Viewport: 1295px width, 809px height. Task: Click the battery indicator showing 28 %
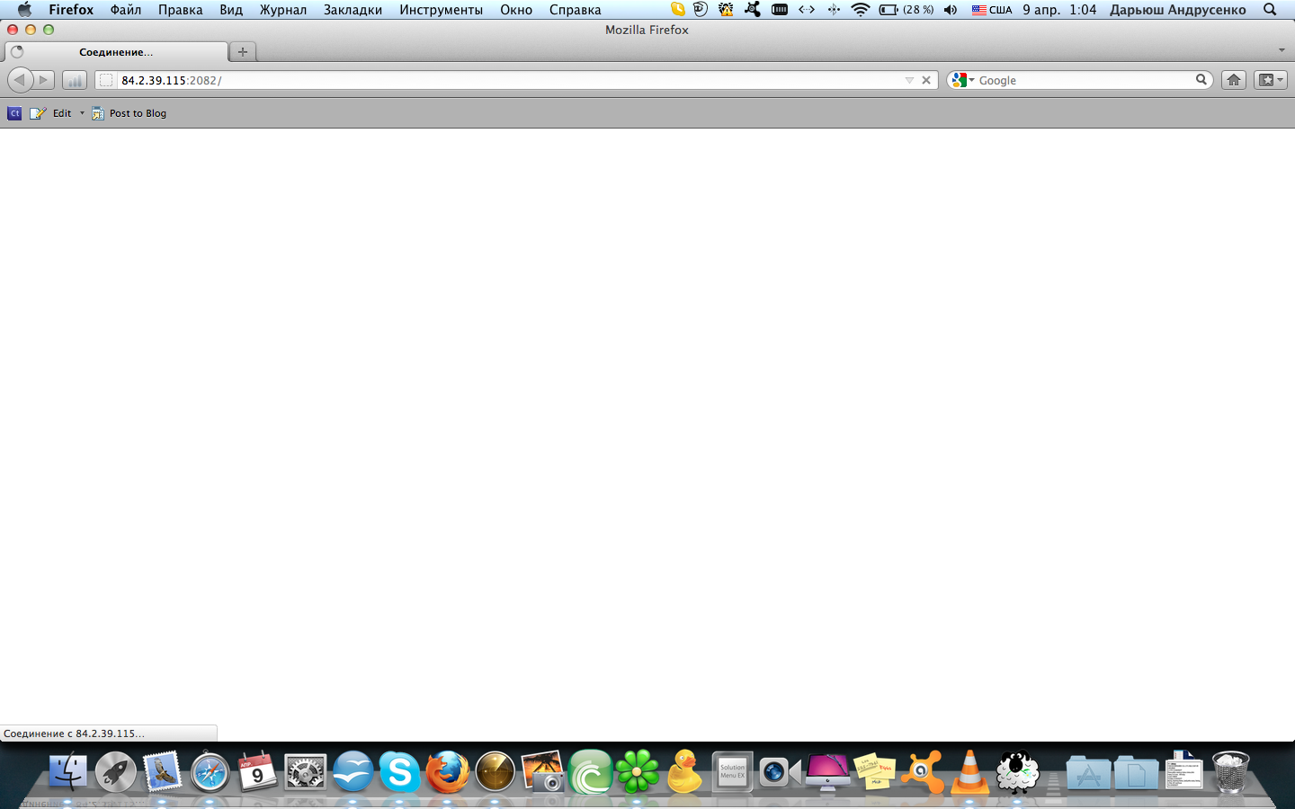[906, 10]
